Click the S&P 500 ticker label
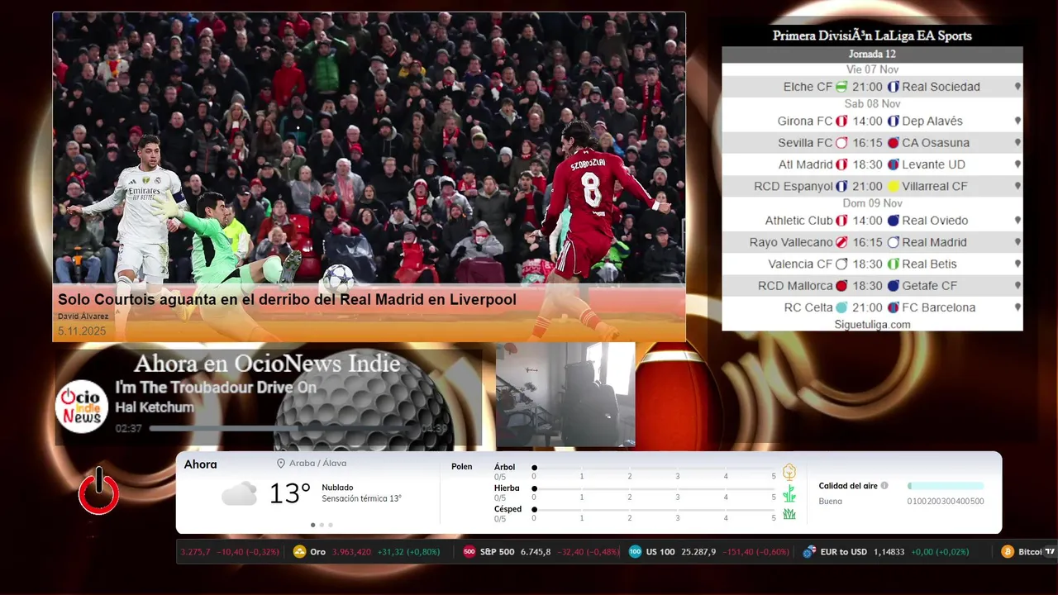Image resolution: width=1058 pixels, height=595 pixels. click(x=498, y=552)
